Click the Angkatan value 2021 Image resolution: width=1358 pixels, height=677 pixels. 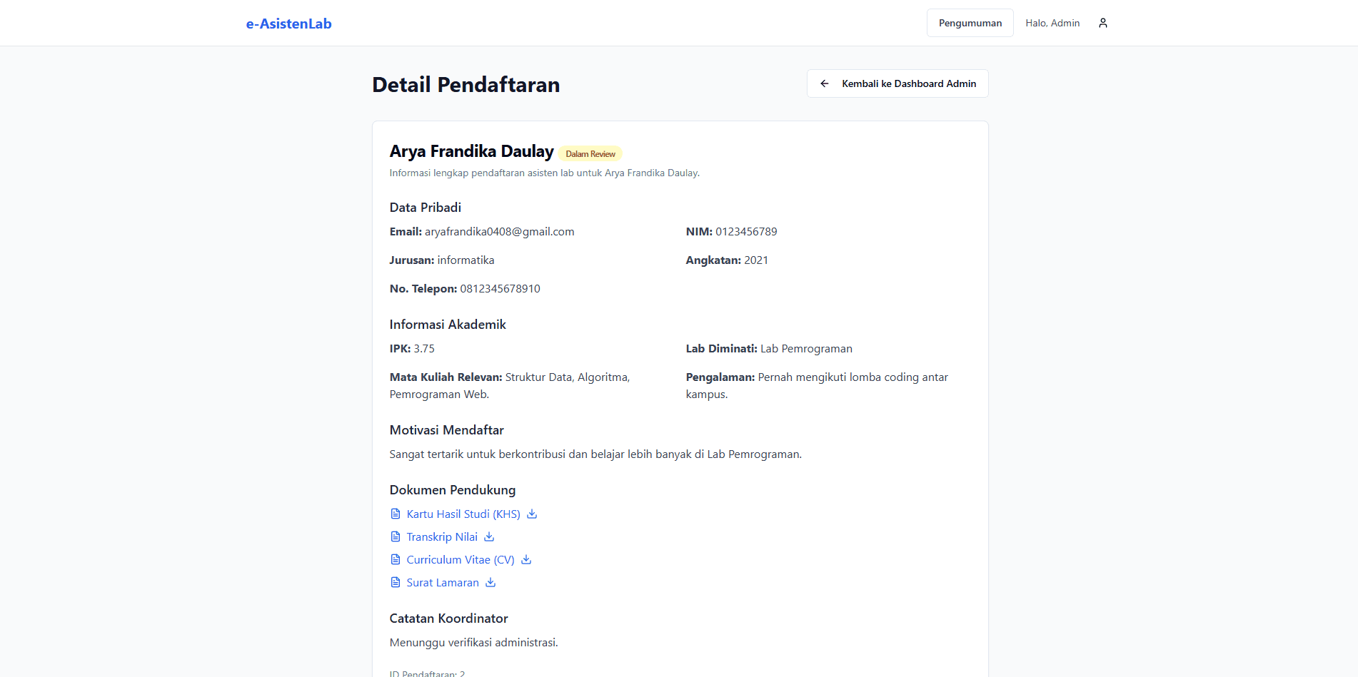tap(756, 260)
